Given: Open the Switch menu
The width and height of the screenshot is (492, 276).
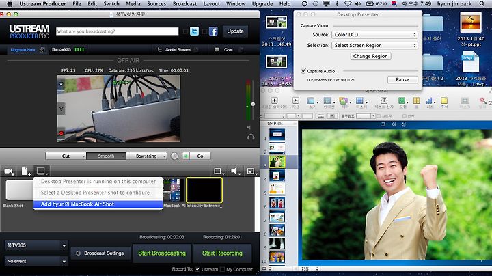Looking at the screenshot, I should [111, 4].
